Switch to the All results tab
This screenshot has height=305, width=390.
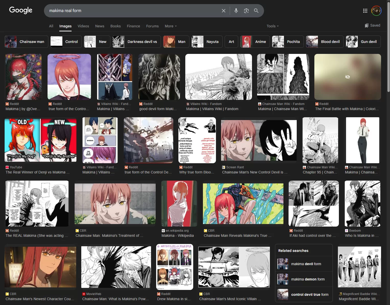51,26
